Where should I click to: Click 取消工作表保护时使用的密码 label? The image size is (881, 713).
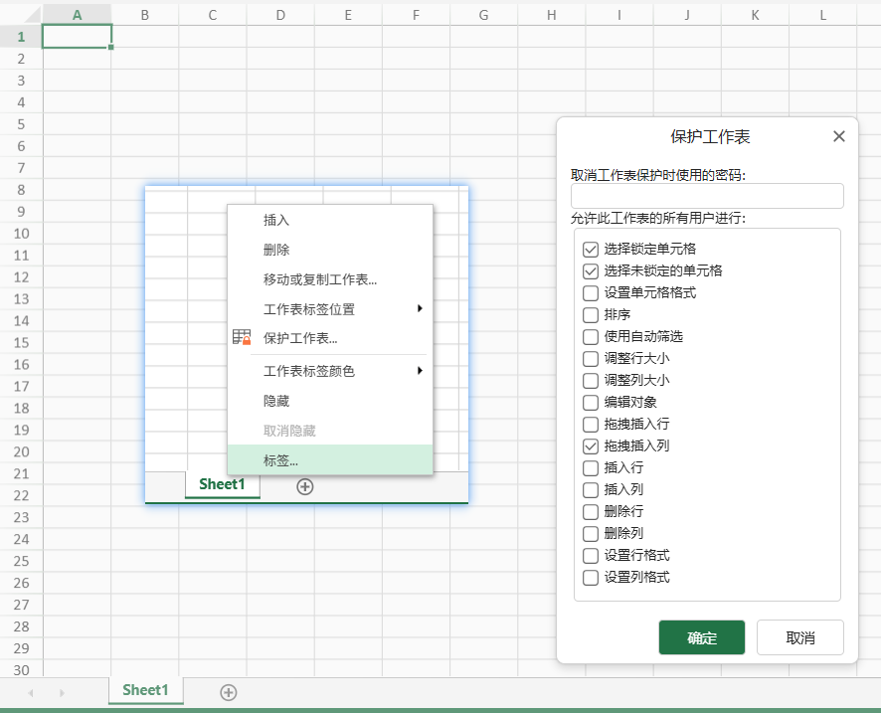click(658, 175)
